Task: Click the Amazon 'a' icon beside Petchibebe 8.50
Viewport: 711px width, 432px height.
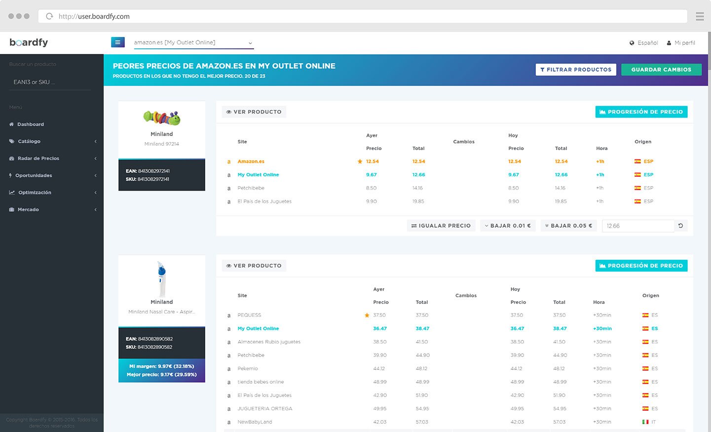Action: point(229,188)
